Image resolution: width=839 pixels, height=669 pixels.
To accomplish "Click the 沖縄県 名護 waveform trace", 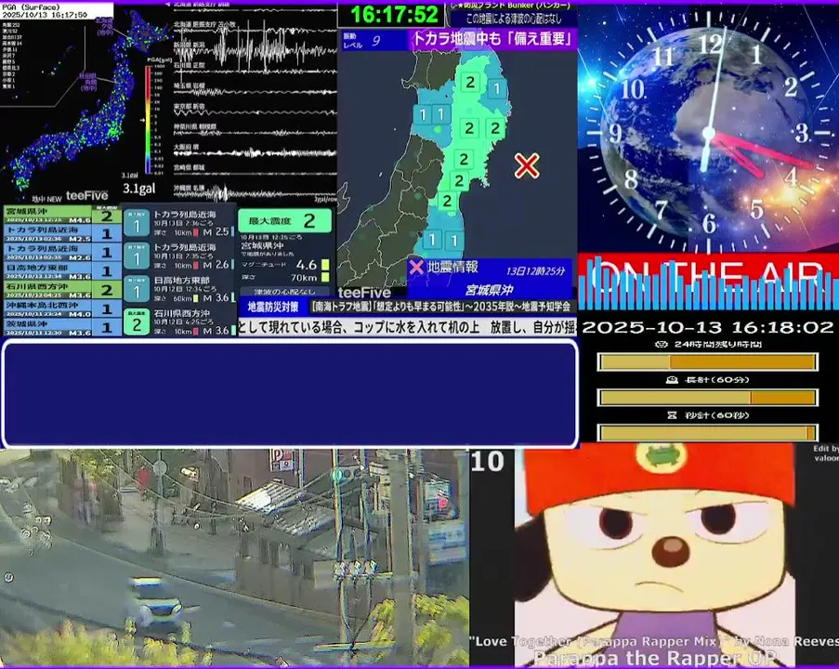I will tap(256, 192).
